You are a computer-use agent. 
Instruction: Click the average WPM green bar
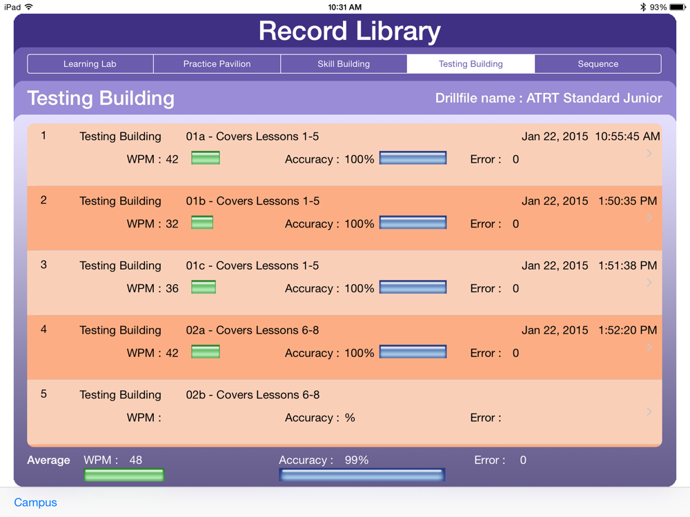pos(124,475)
